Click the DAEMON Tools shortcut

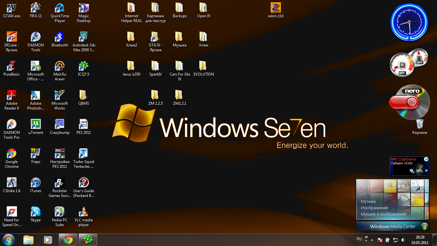click(x=36, y=42)
